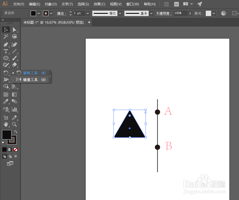Screen dimensions: 239x200
Task: Open the 帮助(H) menu
Action: pyautogui.click(x=150, y=4)
